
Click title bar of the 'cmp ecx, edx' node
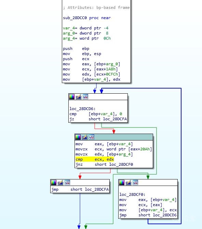(x=114, y=137)
